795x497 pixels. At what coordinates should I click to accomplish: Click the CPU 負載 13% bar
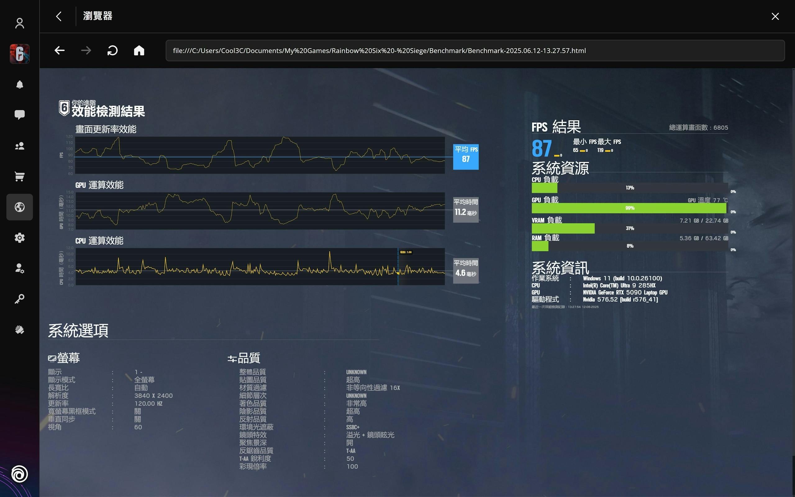(630, 188)
